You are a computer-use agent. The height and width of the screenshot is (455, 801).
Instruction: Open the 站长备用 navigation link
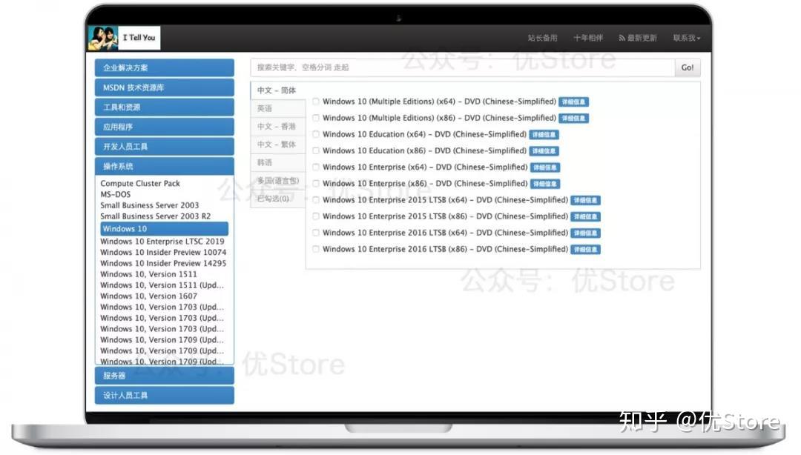[x=542, y=38]
